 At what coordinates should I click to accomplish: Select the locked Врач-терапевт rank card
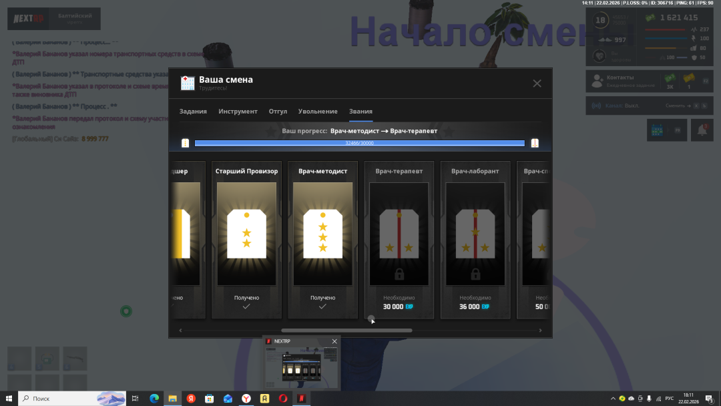[399, 239]
